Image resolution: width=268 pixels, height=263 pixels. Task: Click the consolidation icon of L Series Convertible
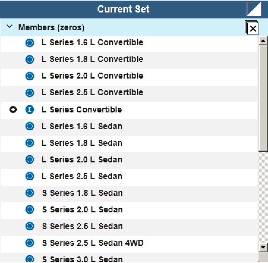pos(30,109)
